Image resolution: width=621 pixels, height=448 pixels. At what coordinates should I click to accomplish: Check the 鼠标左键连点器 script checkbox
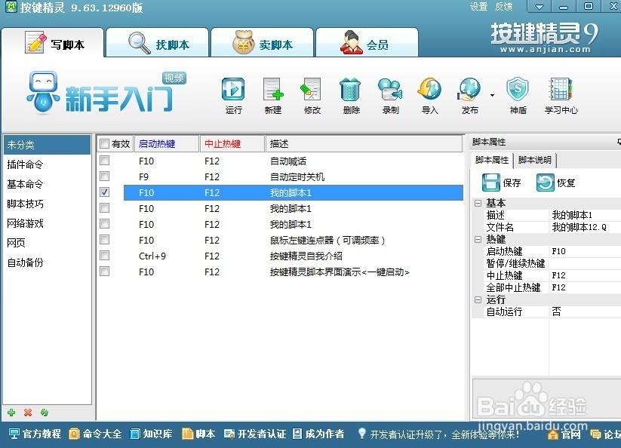[105, 240]
